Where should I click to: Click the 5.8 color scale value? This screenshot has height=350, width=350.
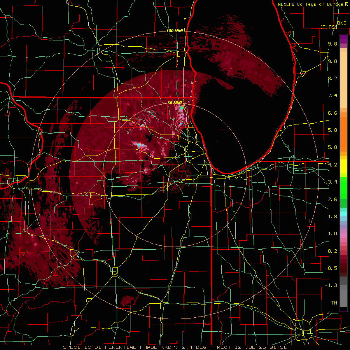pos(332,130)
